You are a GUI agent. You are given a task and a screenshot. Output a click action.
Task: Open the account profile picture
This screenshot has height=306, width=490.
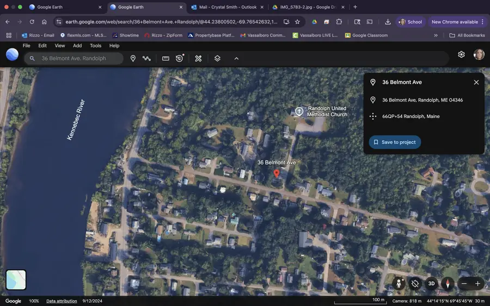tap(479, 54)
